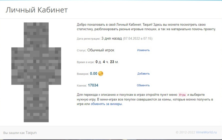Click the '3 дня назад' registration date
This screenshot has width=222, height=140.
coord(111,38)
